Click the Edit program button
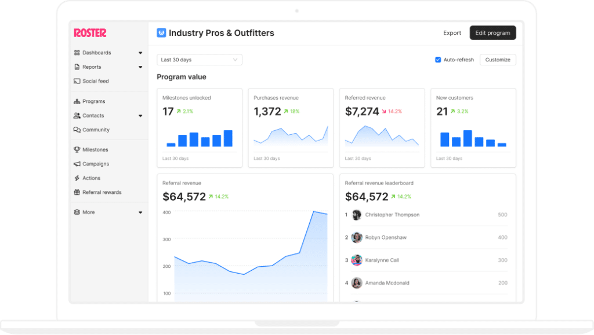The image size is (594, 335). pos(492,33)
